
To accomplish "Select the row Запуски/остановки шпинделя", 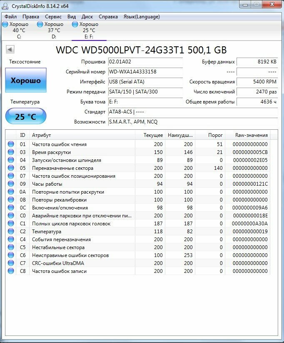I will [x=138, y=160].
